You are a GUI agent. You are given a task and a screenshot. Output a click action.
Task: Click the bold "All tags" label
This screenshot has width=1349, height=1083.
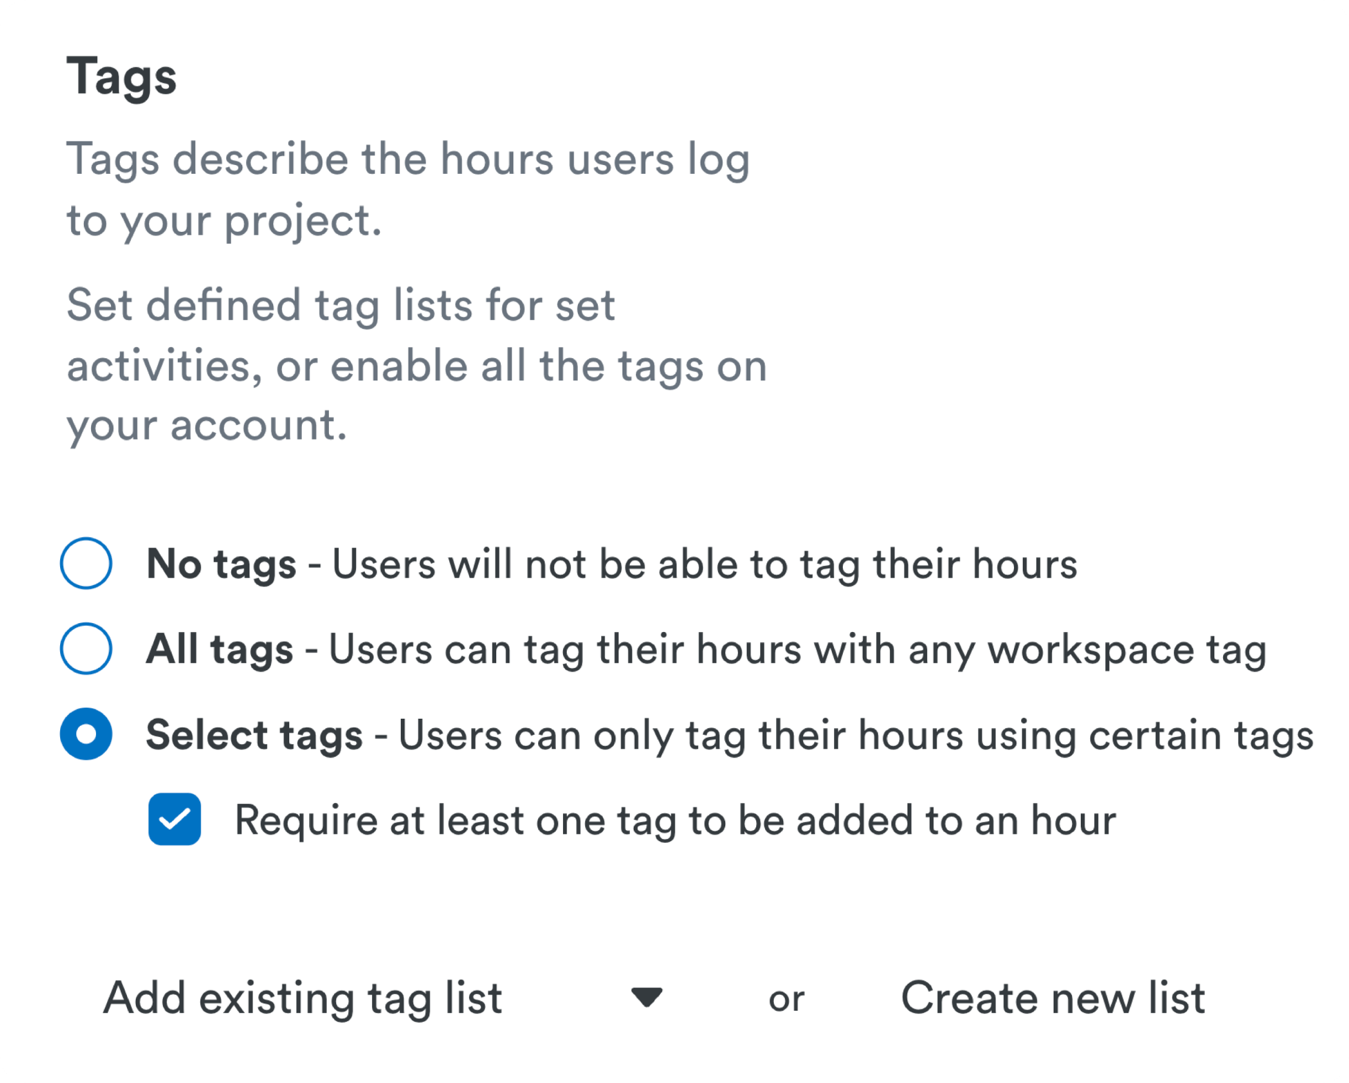pyautogui.click(x=219, y=650)
